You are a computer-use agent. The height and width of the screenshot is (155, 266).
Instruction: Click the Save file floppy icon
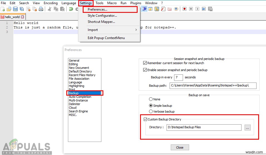(x=15, y=9)
